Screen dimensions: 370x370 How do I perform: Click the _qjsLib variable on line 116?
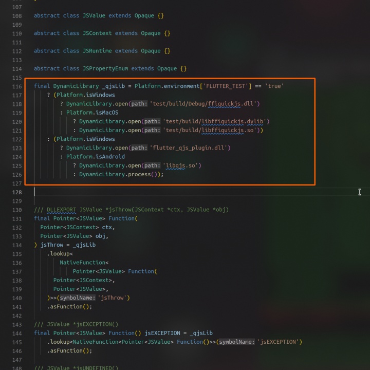click(114, 86)
